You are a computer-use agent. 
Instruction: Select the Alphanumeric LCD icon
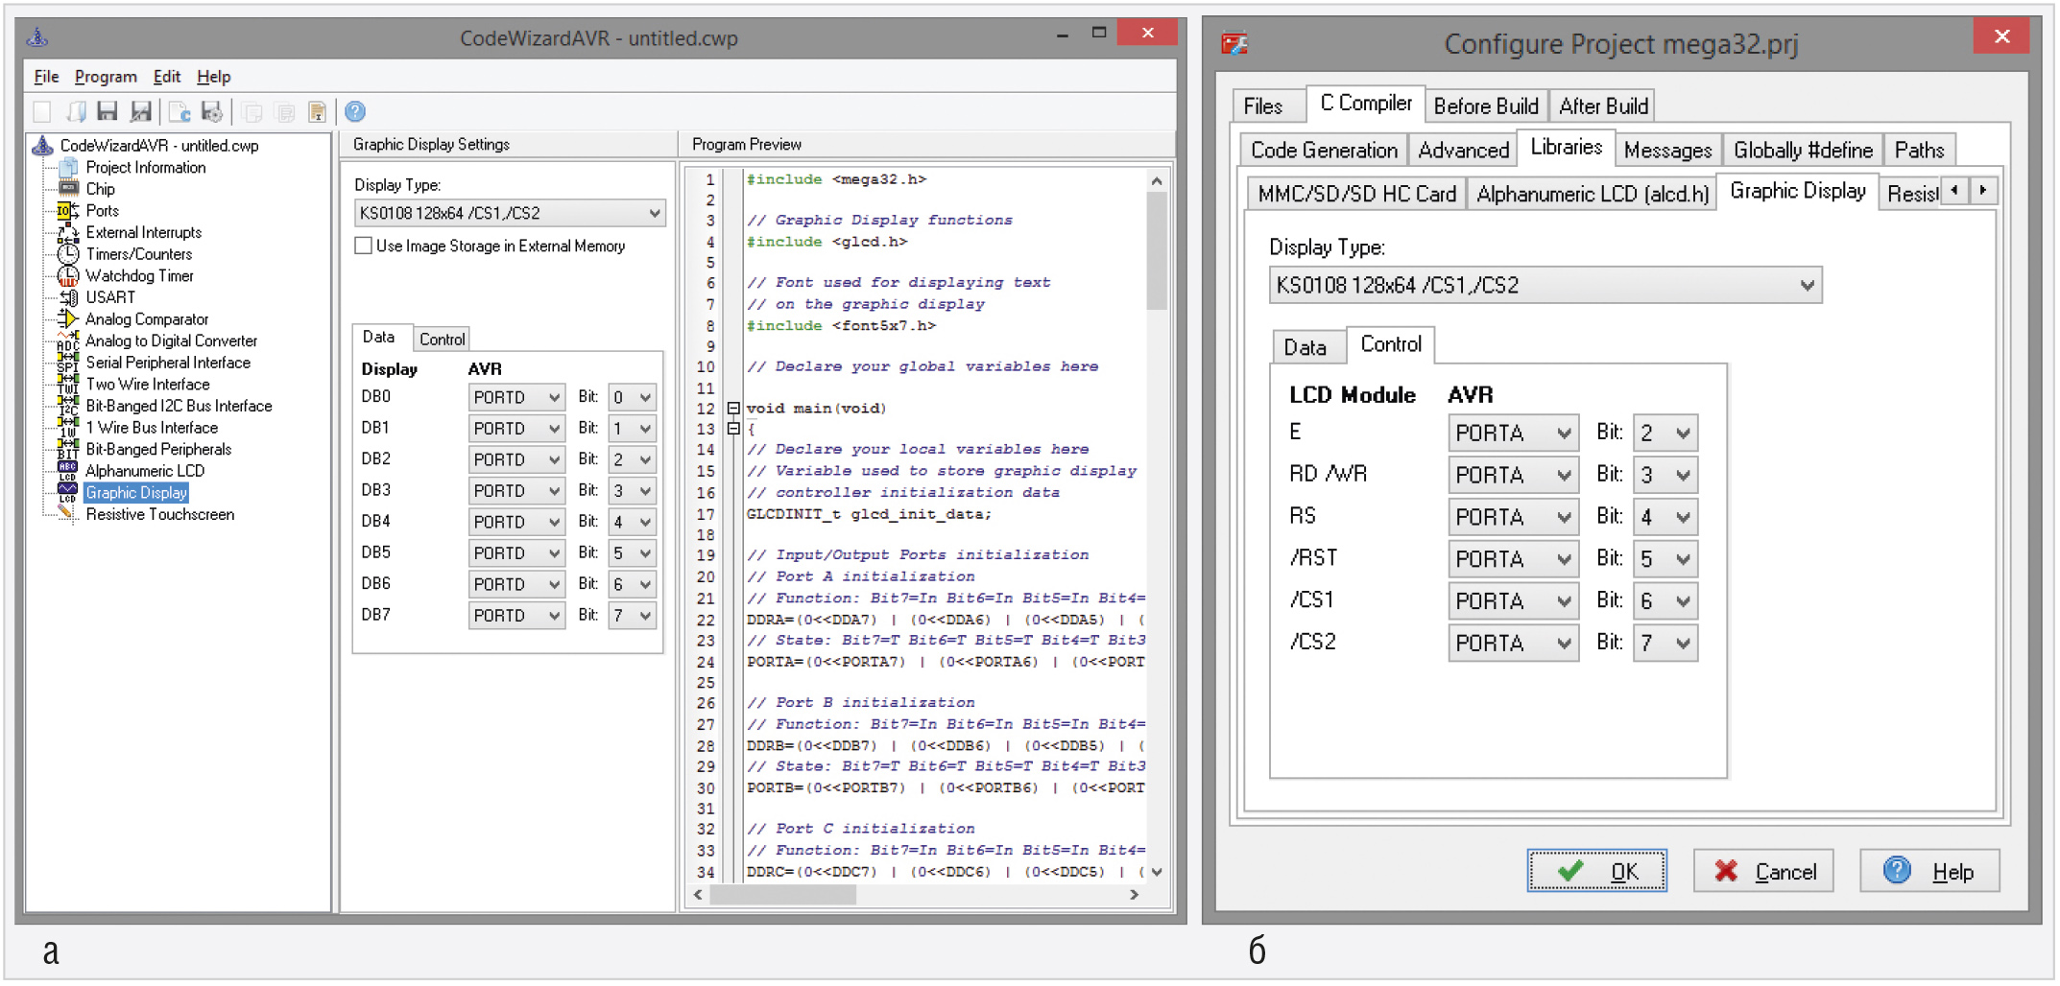tap(67, 470)
